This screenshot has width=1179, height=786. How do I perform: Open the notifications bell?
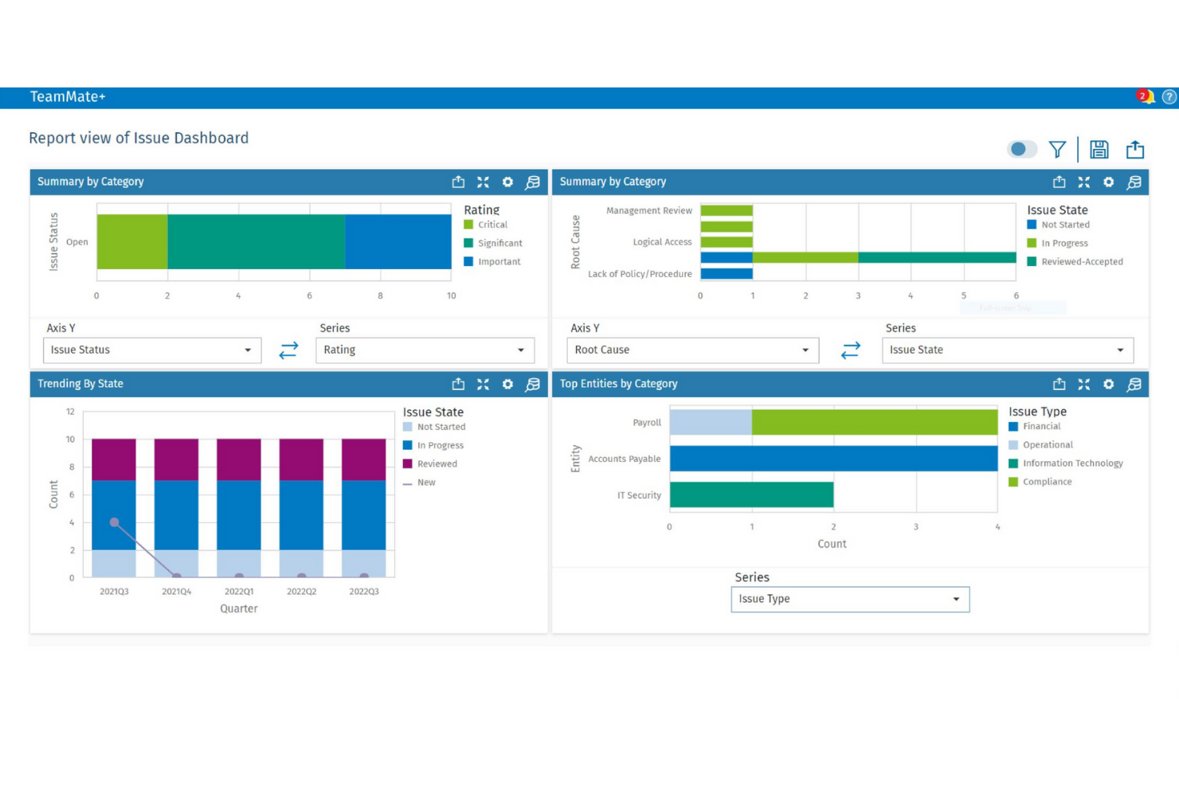pyautogui.click(x=1145, y=96)
